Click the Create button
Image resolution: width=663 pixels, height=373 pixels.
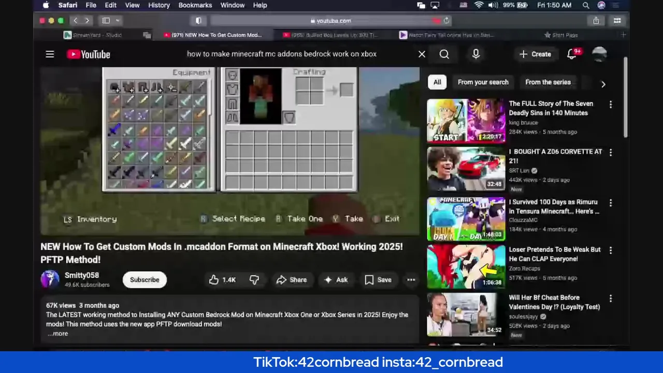pos(535,54)
